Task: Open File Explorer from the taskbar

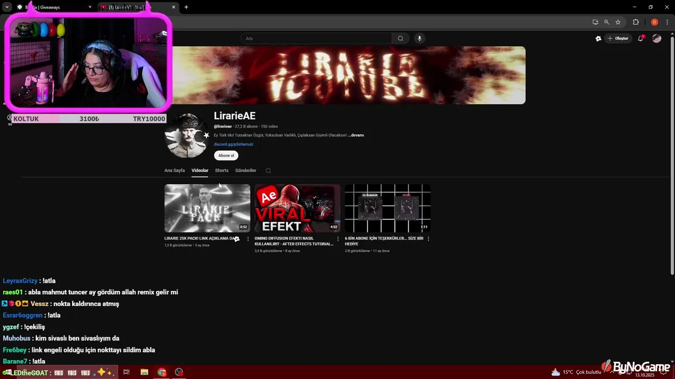Action: [144, 372]
